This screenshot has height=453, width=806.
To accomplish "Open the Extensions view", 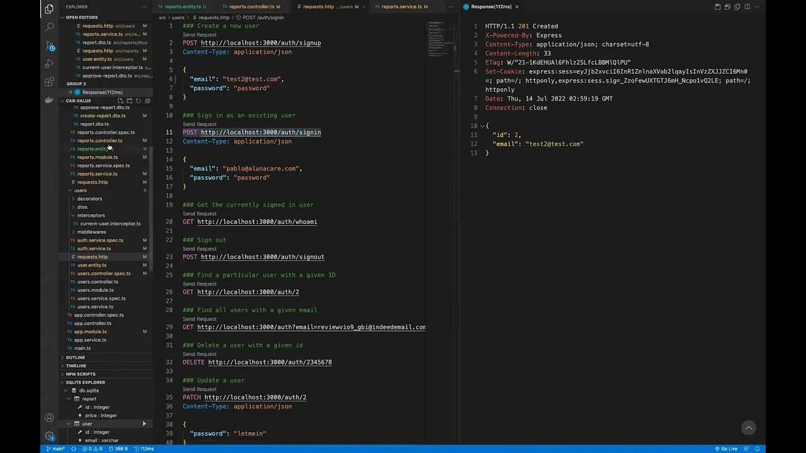I will (49, 82).
